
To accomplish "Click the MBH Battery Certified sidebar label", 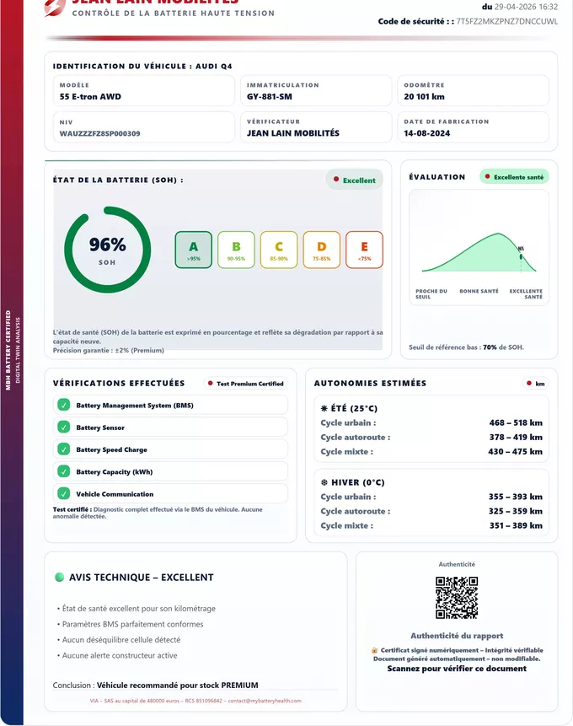I will point(8,350).
